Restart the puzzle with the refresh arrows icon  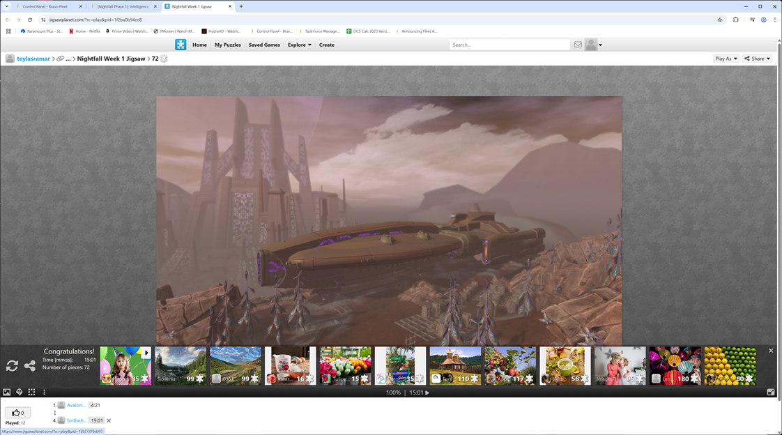pos(12,366)
